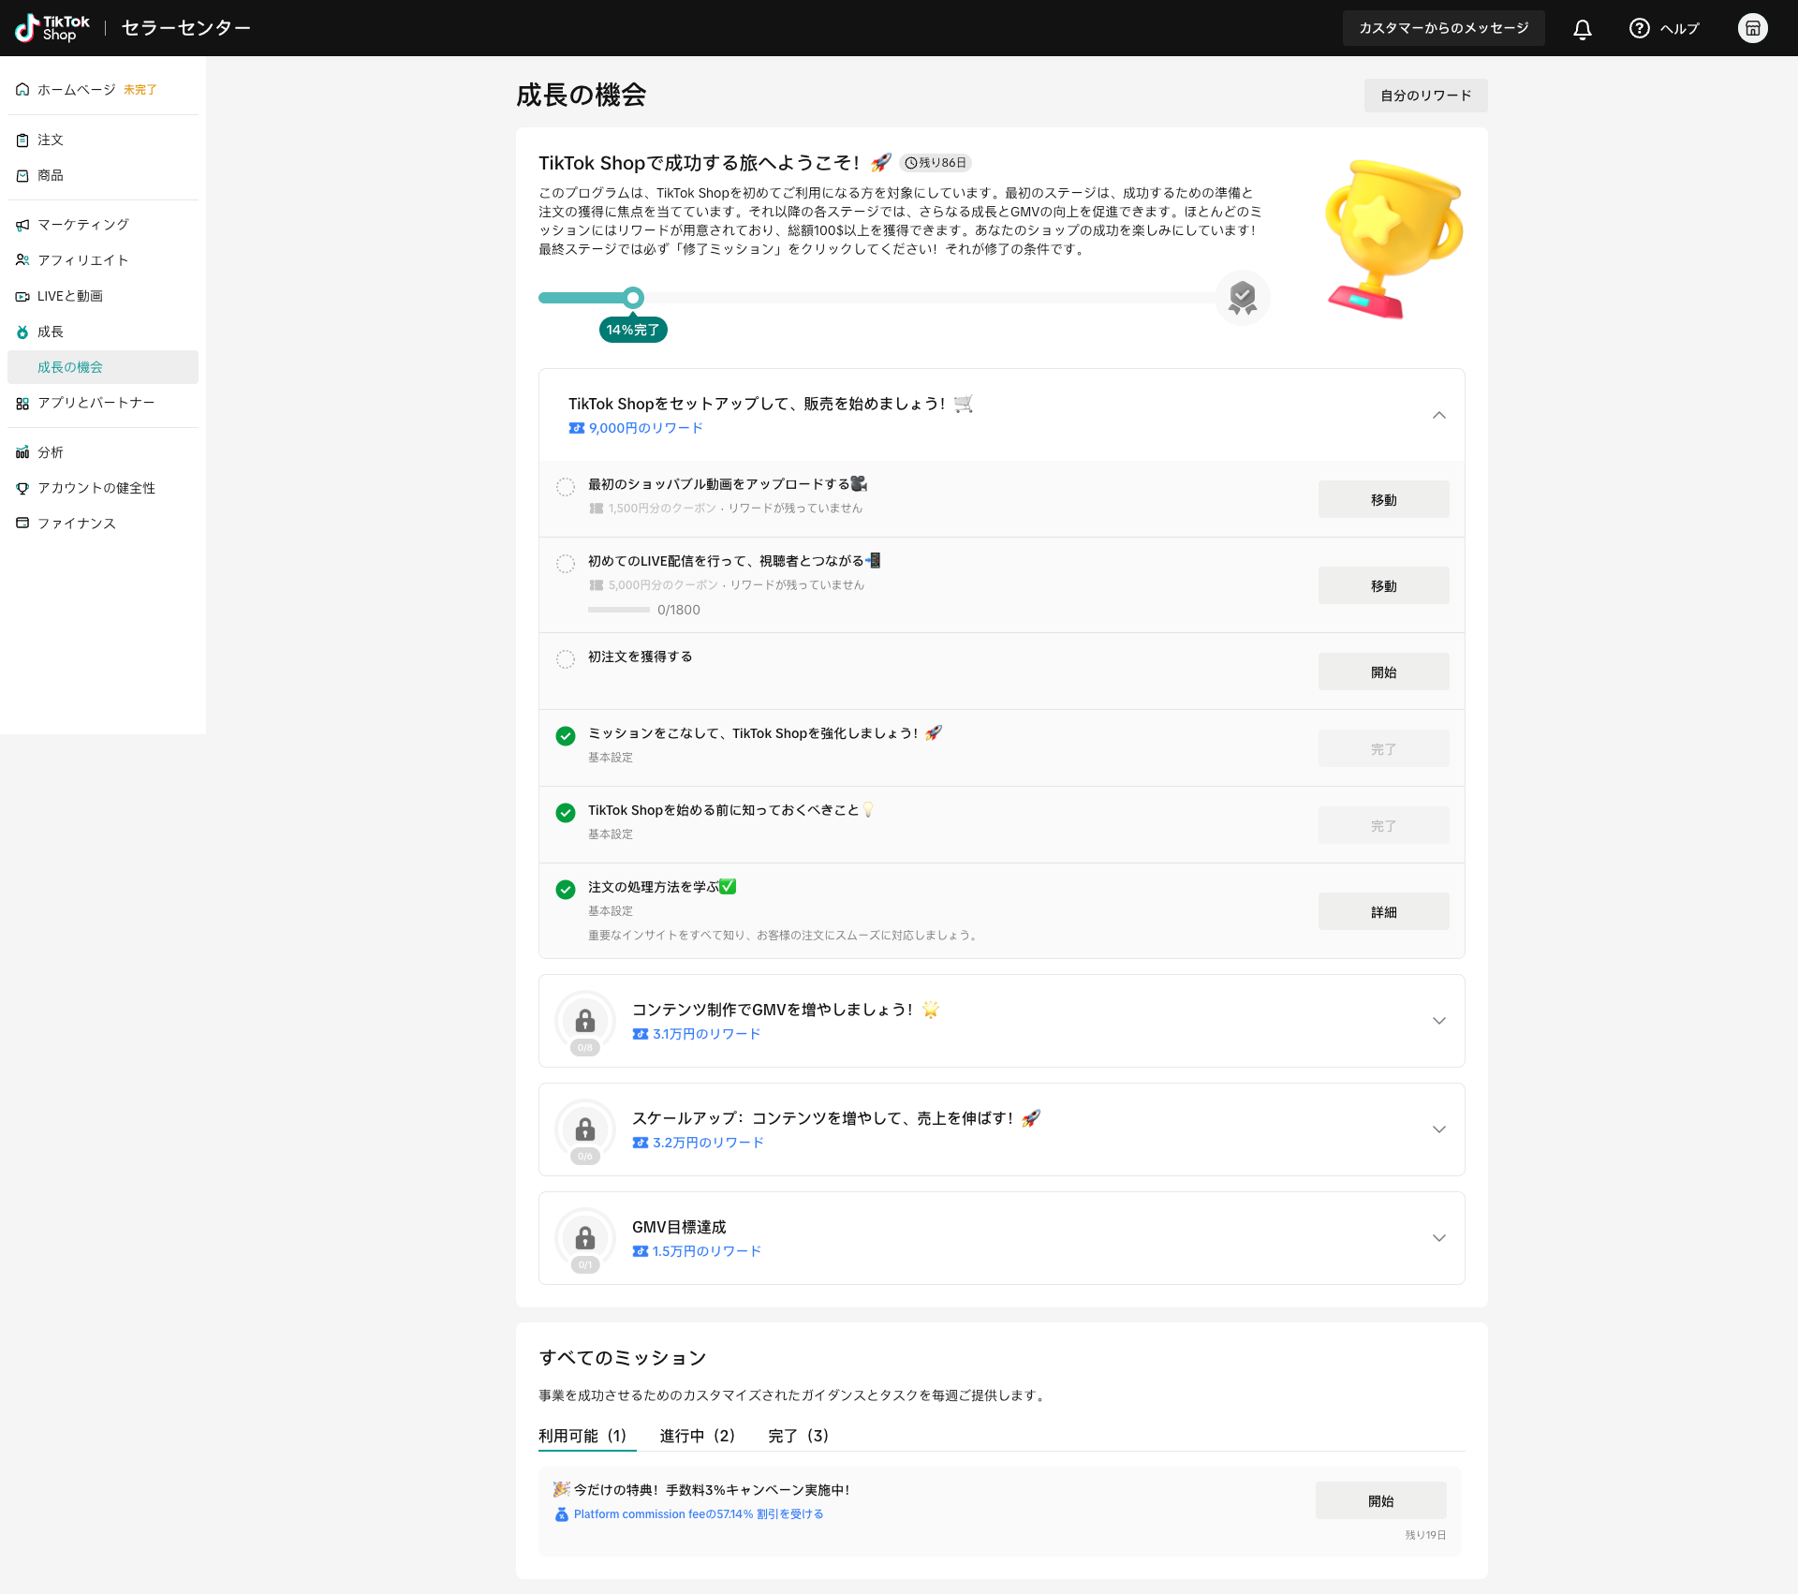Click the green check for ミッションをこなして mission
Image resolution: width=1798 pixels, height=1594 pixels.
[566, 736]
